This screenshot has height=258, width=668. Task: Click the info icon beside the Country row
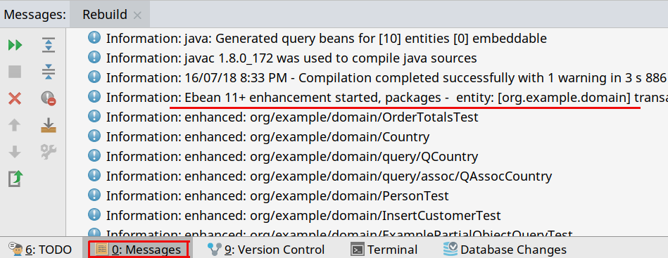click(x=94, y=136)
